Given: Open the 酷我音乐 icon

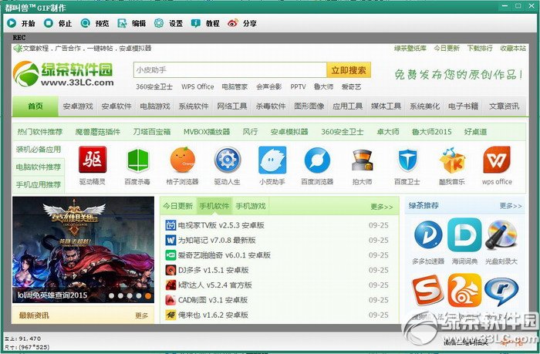Looking at the screenshot, I should point(452,160).
